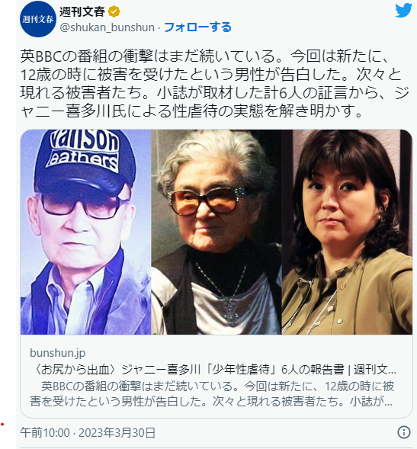Open the 週刊文春 profile avatar
Viewport: 417px width, 449px height.
pyautogui.click(x=38, y=19)
